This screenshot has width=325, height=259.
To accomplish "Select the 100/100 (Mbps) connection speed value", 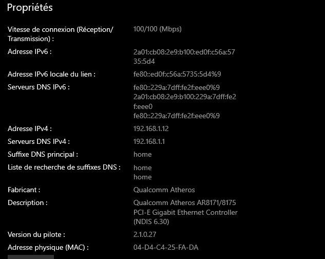I will pyautogui.click(x=157, y=29).
